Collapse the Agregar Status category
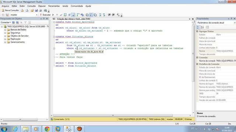The image size is (236, 132). click(x=197, y=32)
